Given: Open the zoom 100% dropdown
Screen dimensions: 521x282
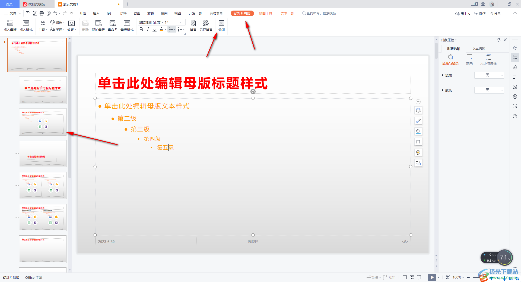Looking at the screenshot, I should (458, 277).
